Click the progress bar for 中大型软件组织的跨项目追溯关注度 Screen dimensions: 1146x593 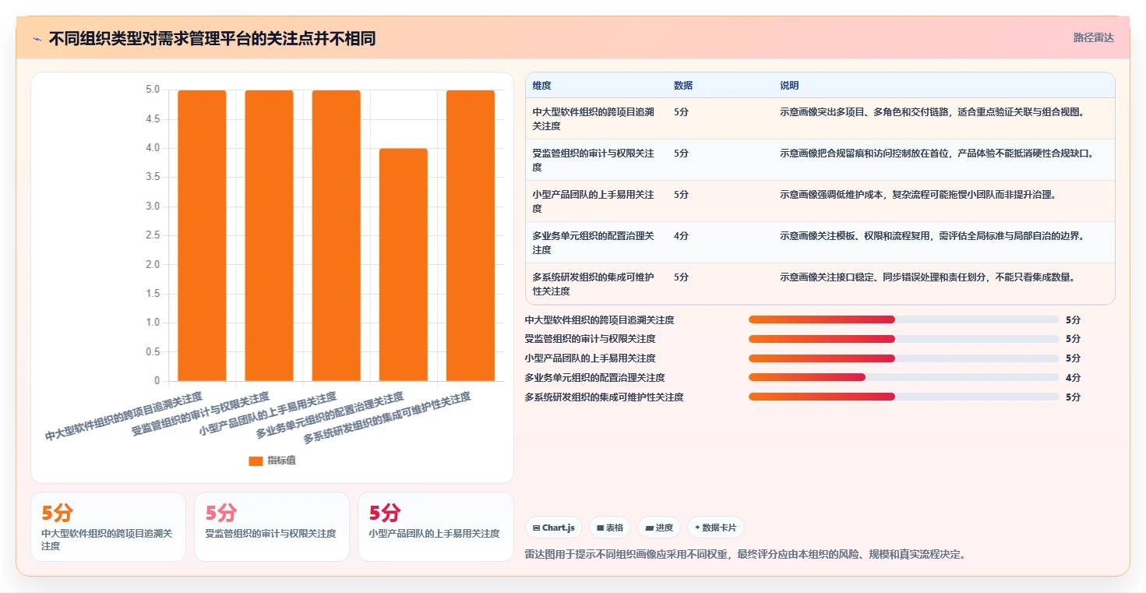(x=904, y=319)
